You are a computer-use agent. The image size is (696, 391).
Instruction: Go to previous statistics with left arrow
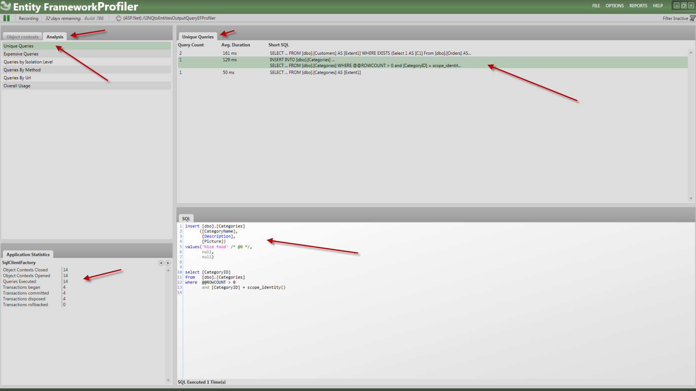[161, 263]
